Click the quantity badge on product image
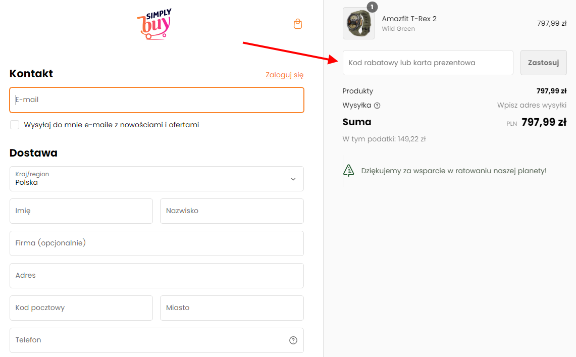Screen dimensions: 576x357 point(372,7)
